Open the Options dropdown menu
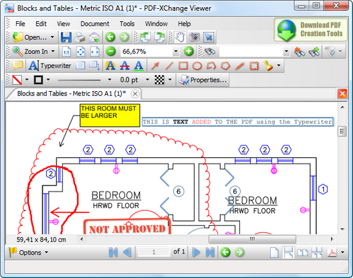The width and height of the screenshot is (353, 278). click(x=28, y=252)
